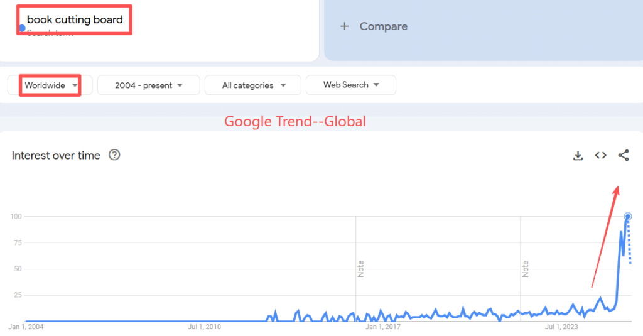
Task: Open the 2004 - present time range dropdown
Action: coord(148,85)
